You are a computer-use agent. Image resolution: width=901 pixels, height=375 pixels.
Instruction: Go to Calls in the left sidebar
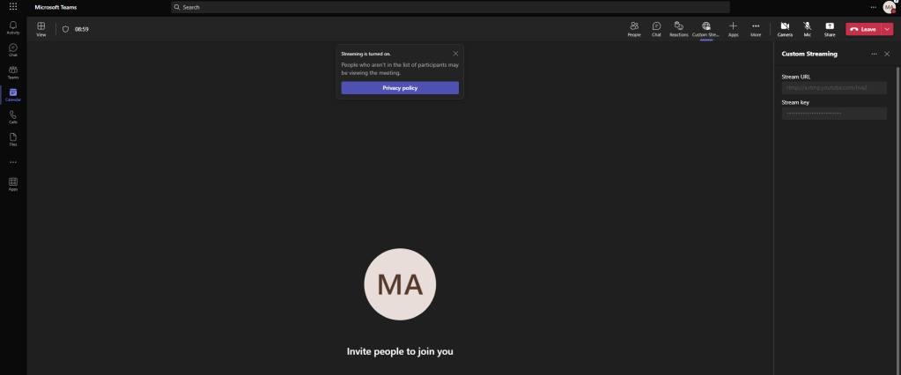(13, 116)
